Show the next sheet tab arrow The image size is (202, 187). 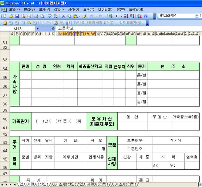11,184
